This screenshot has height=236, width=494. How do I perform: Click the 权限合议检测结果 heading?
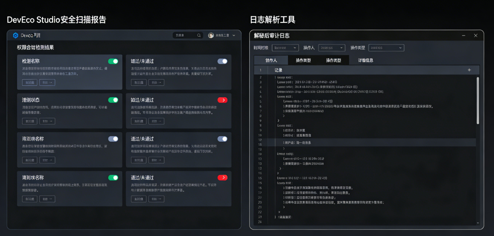tap(36, 48)
